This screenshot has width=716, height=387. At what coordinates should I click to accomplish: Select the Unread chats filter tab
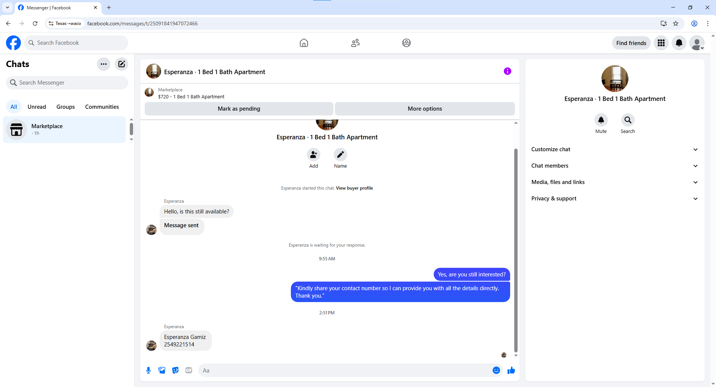[37, 107]
